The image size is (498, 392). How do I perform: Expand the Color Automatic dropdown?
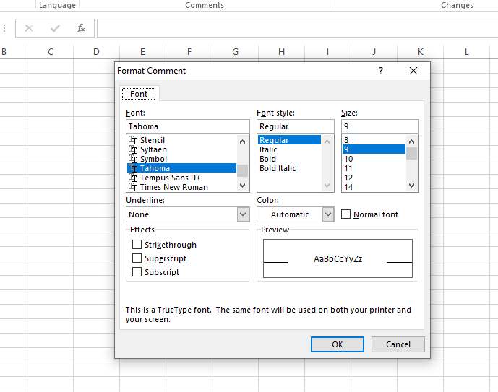pos(328,214)
